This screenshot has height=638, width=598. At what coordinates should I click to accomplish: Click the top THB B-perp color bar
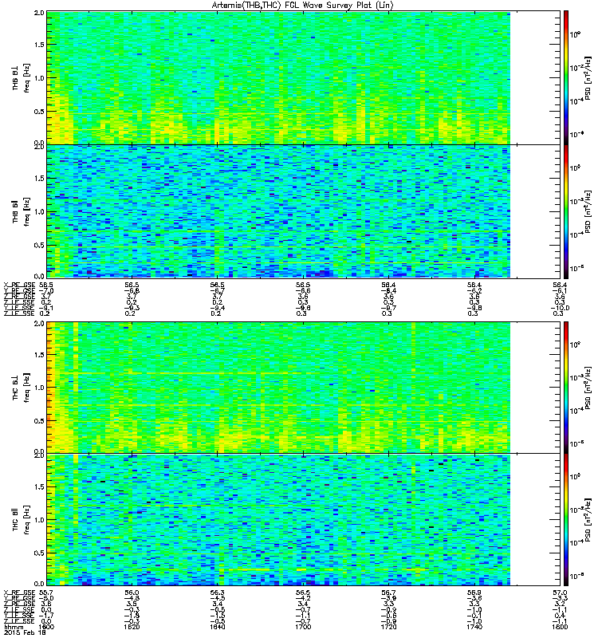(566, 77)
